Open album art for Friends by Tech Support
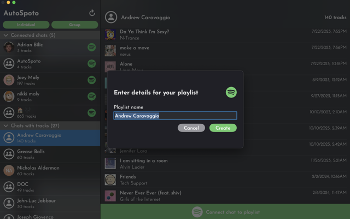 [x=110, y=180]
